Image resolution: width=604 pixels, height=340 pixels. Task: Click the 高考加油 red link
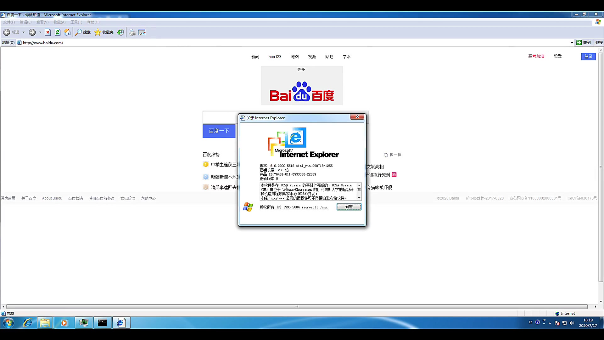tap(536, 56)
